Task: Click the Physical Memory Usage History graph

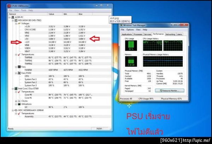Action: coord(163,62)
